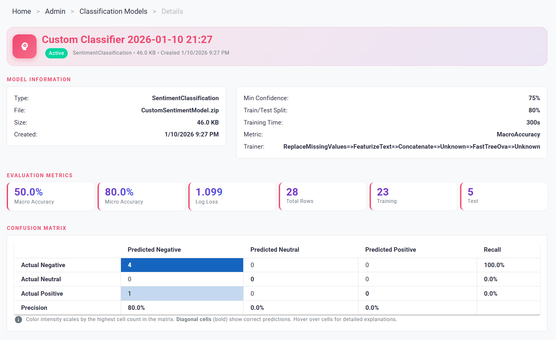
Task: Click the dark blue Actual Negative cell
Action: 182,265
